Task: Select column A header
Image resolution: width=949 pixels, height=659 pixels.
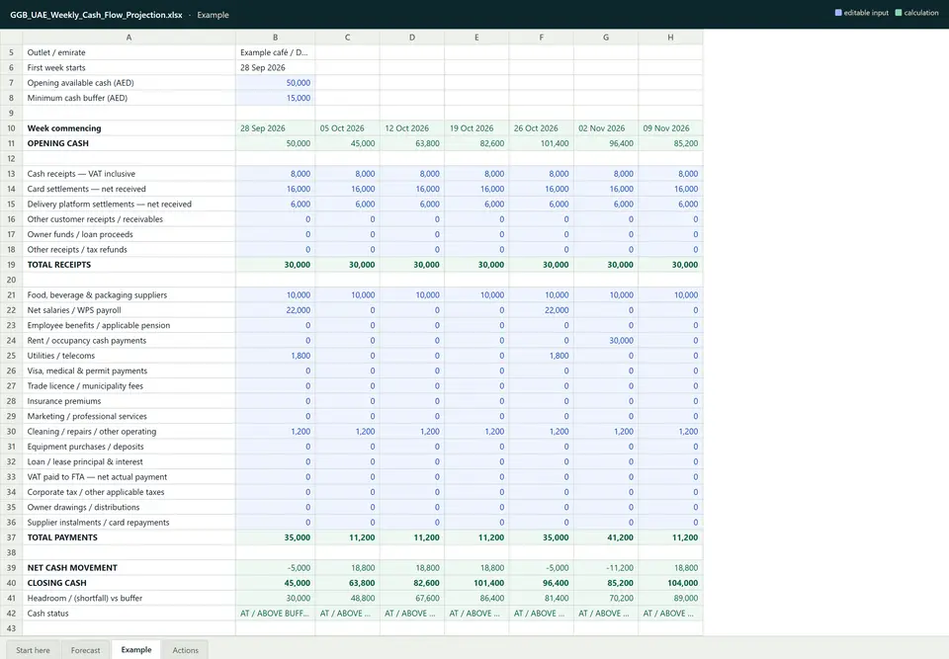Action: coord(129,38)
